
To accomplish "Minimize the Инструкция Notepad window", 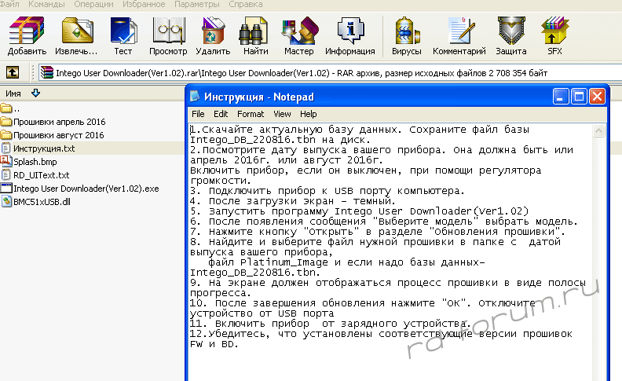I will point(560,97).
